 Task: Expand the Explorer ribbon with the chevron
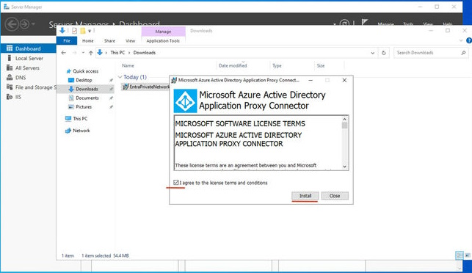point(461,40)
